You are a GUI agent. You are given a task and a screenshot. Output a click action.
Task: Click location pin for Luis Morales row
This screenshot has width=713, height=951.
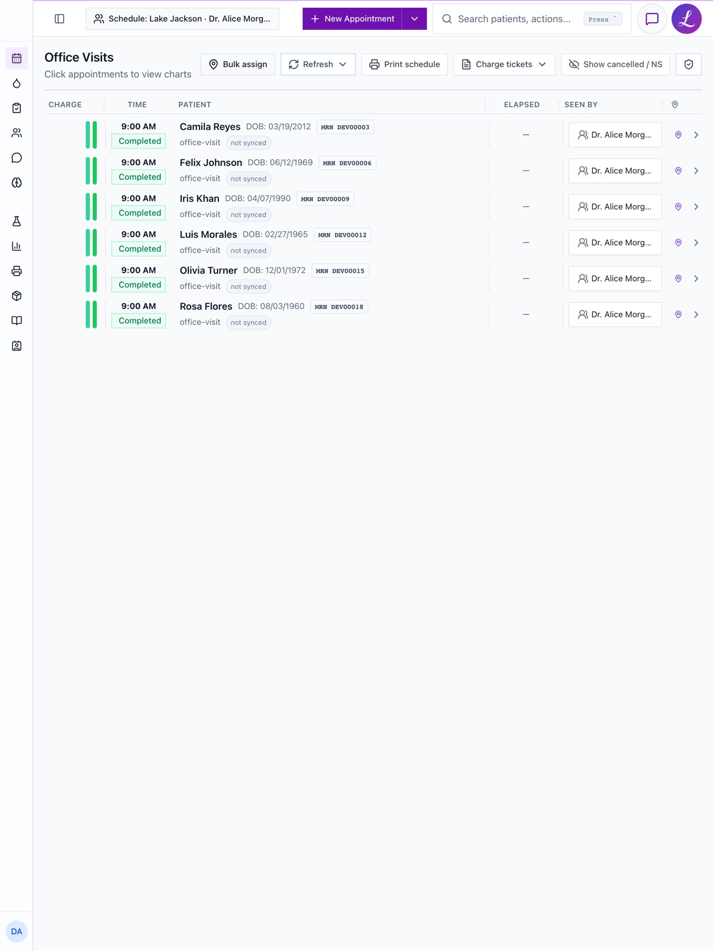click(678, 243)
